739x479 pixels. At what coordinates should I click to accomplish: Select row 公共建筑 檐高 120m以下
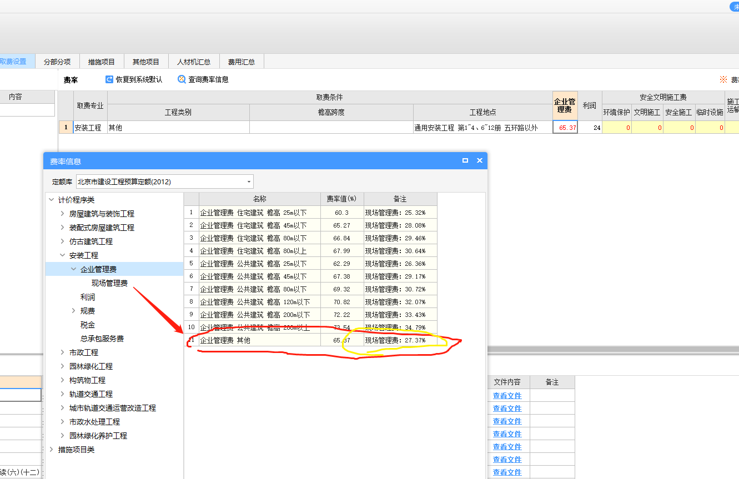tap(311, 301)
